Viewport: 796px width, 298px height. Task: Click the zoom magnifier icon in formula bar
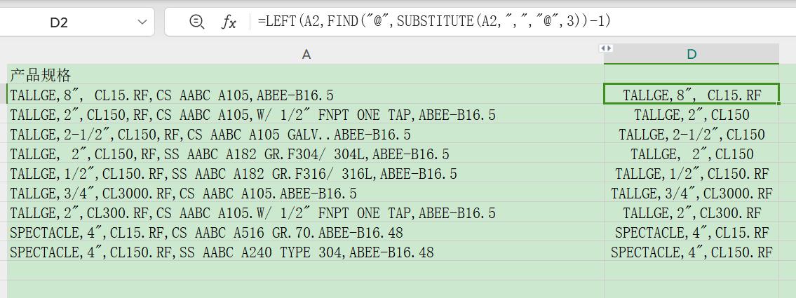pos(196,22)
